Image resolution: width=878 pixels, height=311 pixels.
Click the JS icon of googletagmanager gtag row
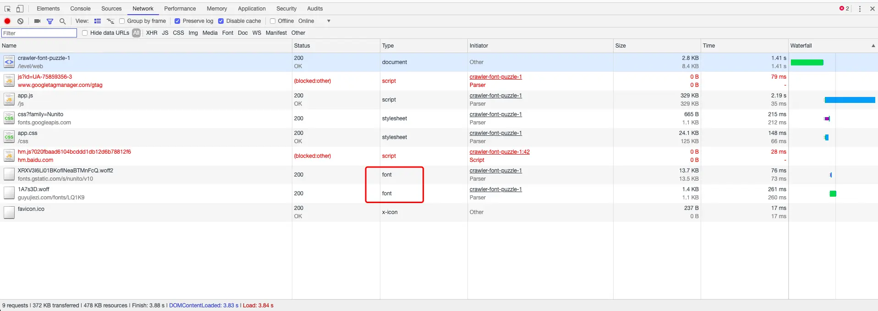pos(9,80)
